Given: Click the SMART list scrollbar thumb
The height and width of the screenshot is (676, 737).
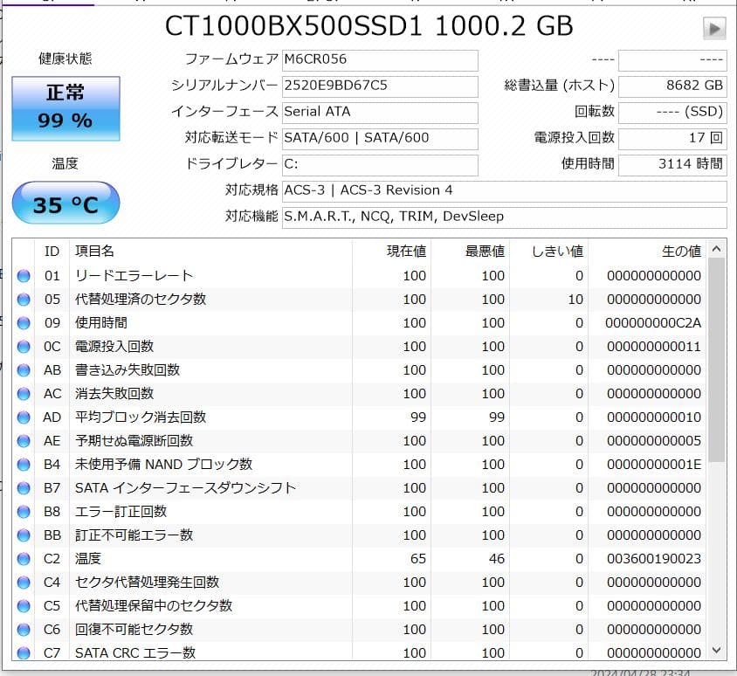Looking at the screenshot, I should (716, 360).
